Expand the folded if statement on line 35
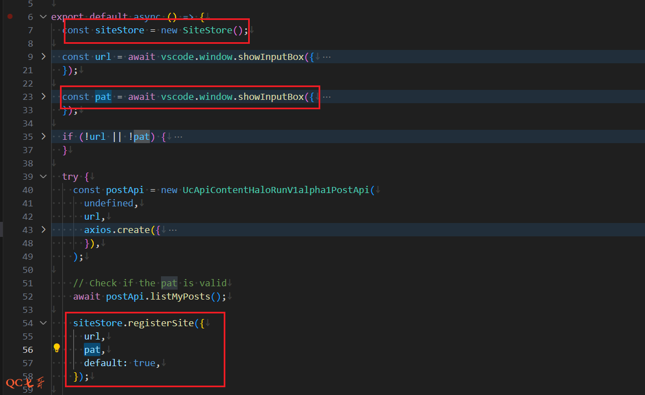The width and height of the screenshot is (645, 395). point(44,136)
